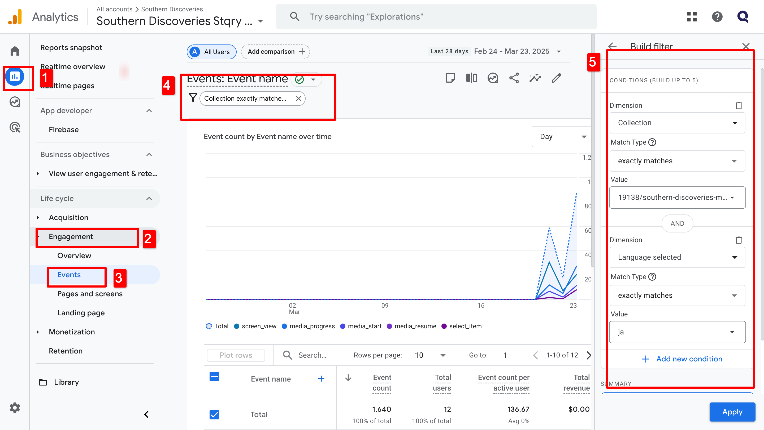This screenshot has width=764, height=430.
Task: Open the Insights sparkline icon
Action: tap(535, 78)
